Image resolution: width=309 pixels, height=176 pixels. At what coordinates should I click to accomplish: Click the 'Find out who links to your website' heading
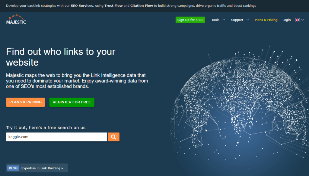click(x=61, y=57)
